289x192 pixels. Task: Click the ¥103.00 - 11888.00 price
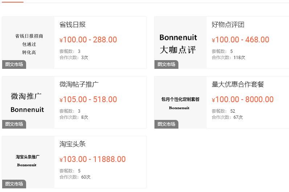92,159
